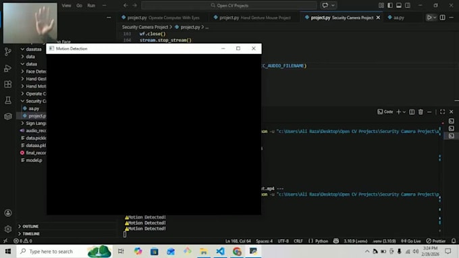
Task: Open Windows Start menu
Action: tap(8, 251)
